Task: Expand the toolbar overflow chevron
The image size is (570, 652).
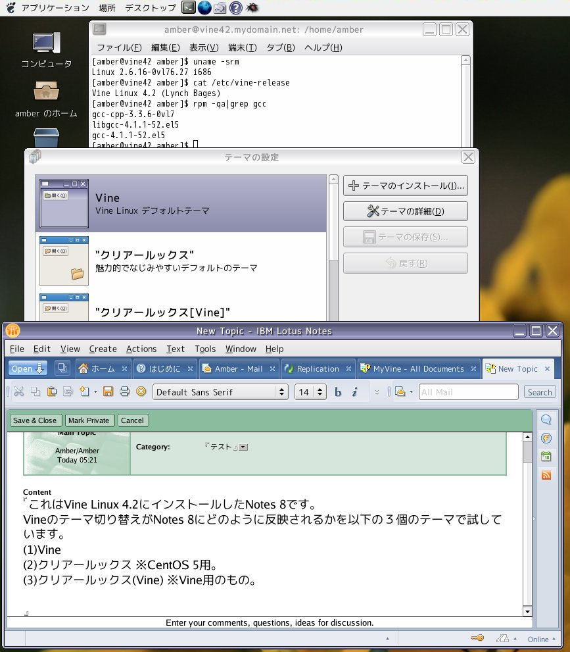Action: point(377,392)
